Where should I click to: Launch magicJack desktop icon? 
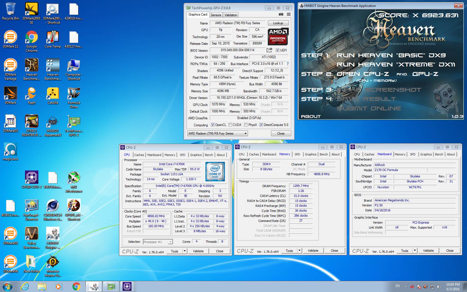tap(10, 152)
